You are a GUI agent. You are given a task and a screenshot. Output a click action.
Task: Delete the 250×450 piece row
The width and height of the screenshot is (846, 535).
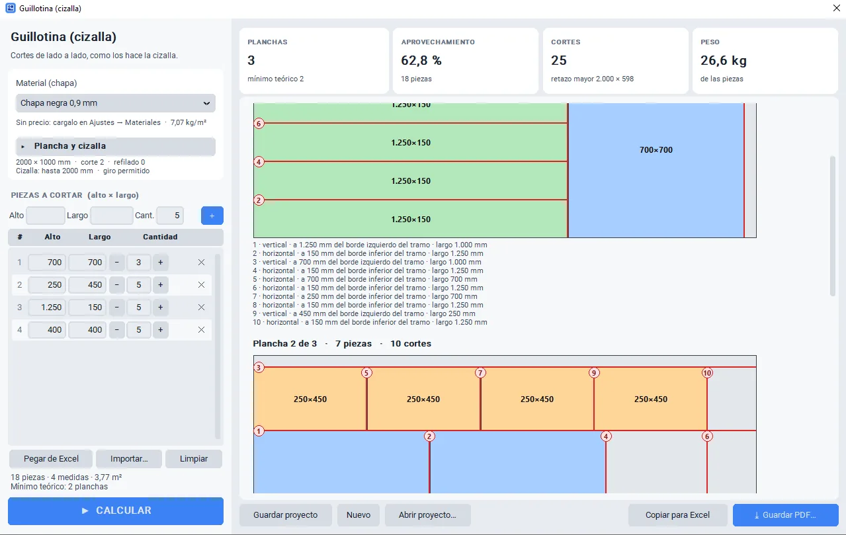201,285
